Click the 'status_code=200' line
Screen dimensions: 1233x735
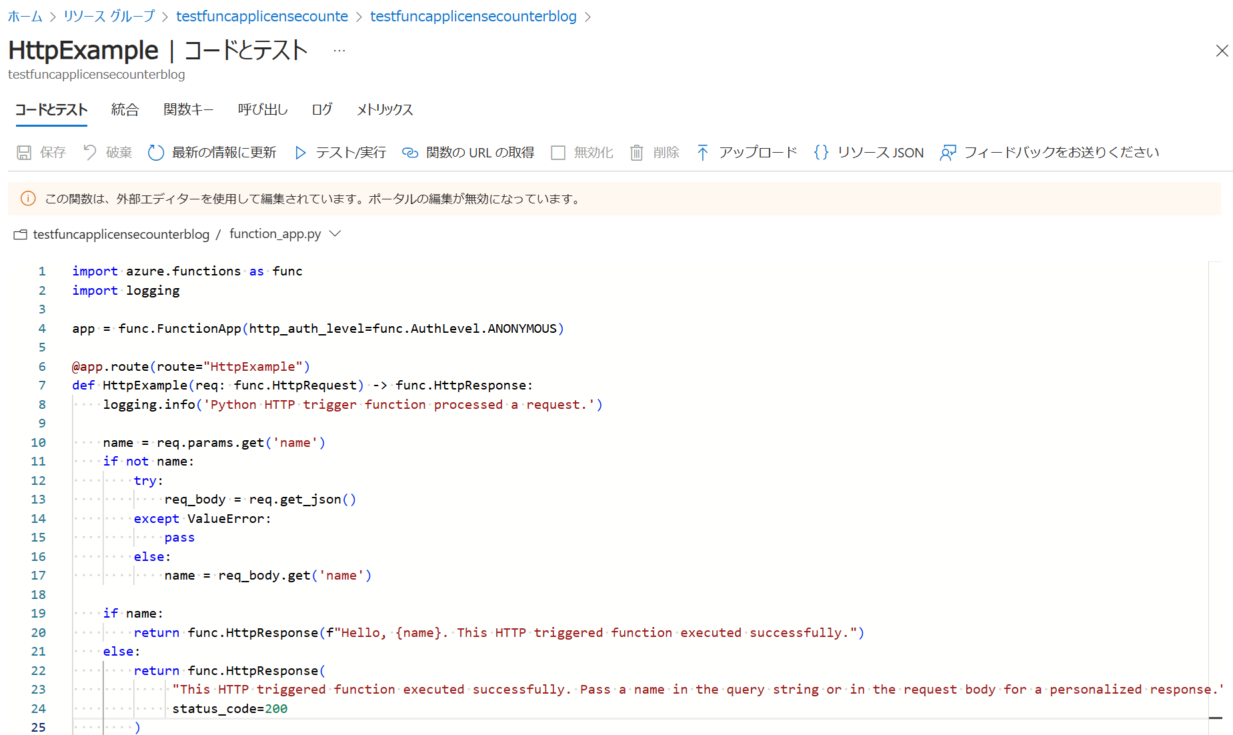pyautogui.click(x=230, y=708)
